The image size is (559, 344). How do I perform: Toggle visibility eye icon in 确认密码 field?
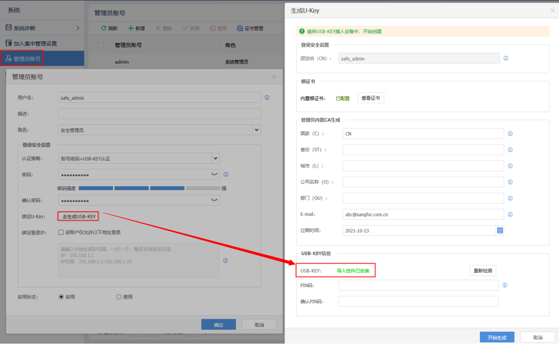click(x=214, y=200)
